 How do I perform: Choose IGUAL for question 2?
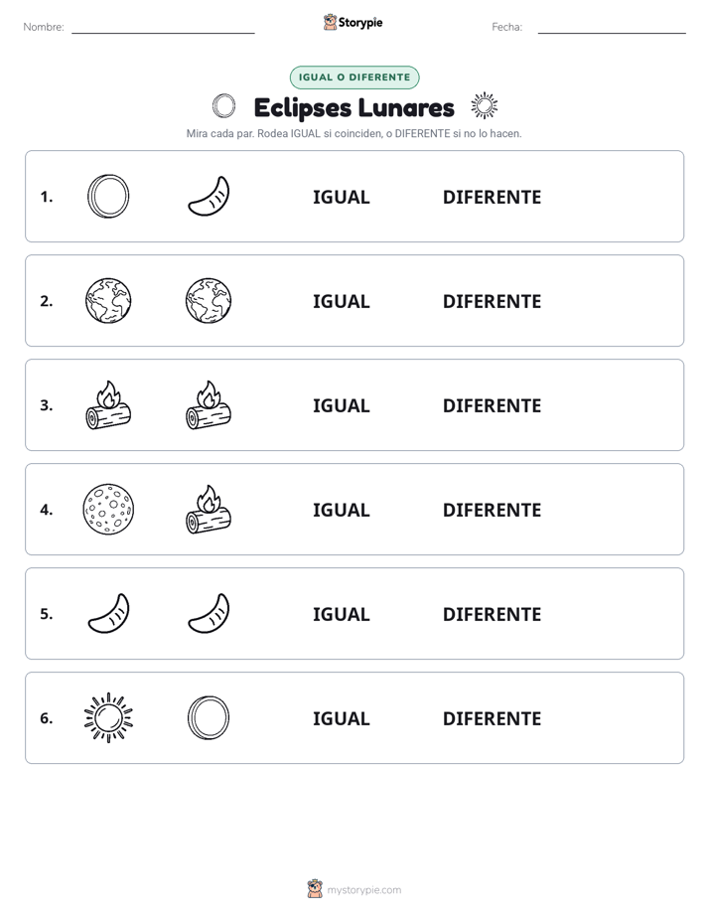(x=341, y=301)
